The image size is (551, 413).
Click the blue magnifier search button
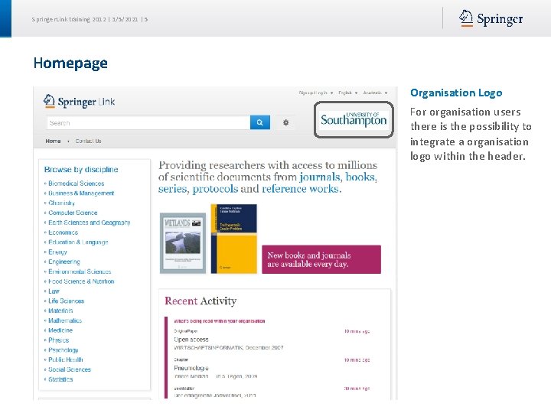(260, 122)
